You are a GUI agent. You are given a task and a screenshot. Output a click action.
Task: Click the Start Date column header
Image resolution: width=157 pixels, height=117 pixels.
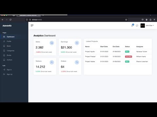coord(104,46)
